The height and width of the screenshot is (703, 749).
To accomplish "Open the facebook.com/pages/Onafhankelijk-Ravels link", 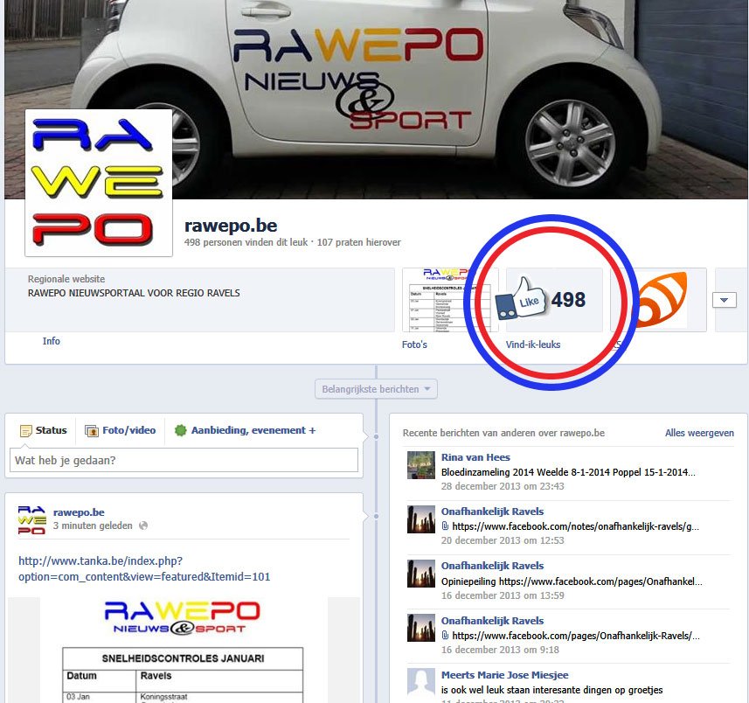I will click(x=576, y=636).
